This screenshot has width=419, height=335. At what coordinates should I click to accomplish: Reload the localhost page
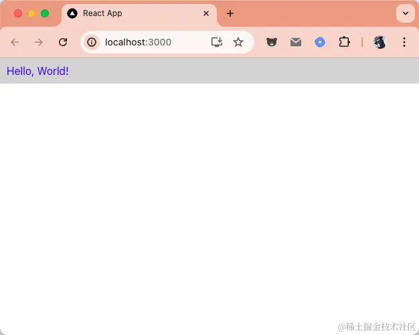click(x=63, y=42)
